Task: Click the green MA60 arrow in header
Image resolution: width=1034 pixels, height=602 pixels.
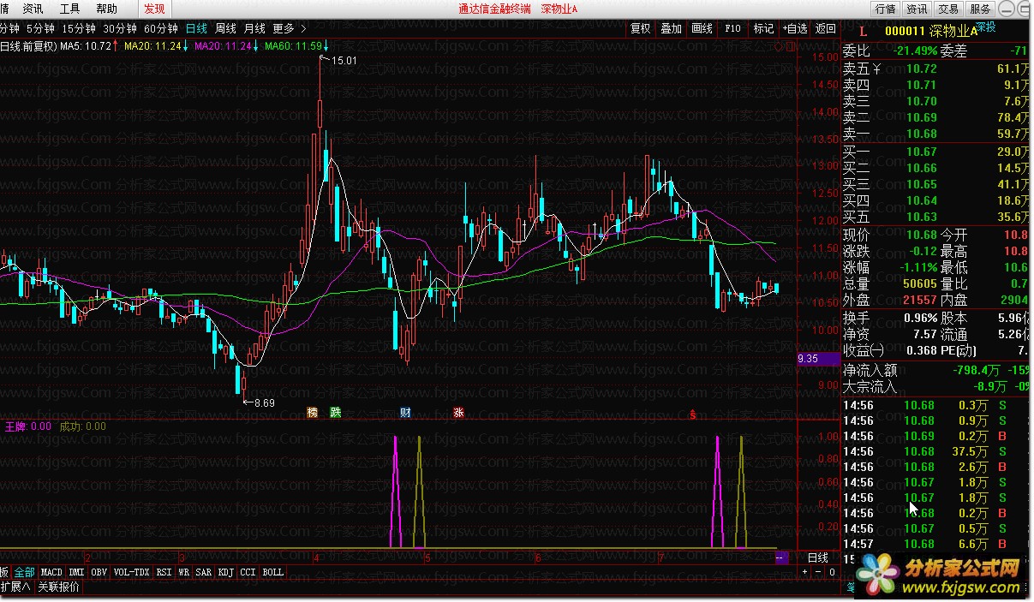Action: 326,46
